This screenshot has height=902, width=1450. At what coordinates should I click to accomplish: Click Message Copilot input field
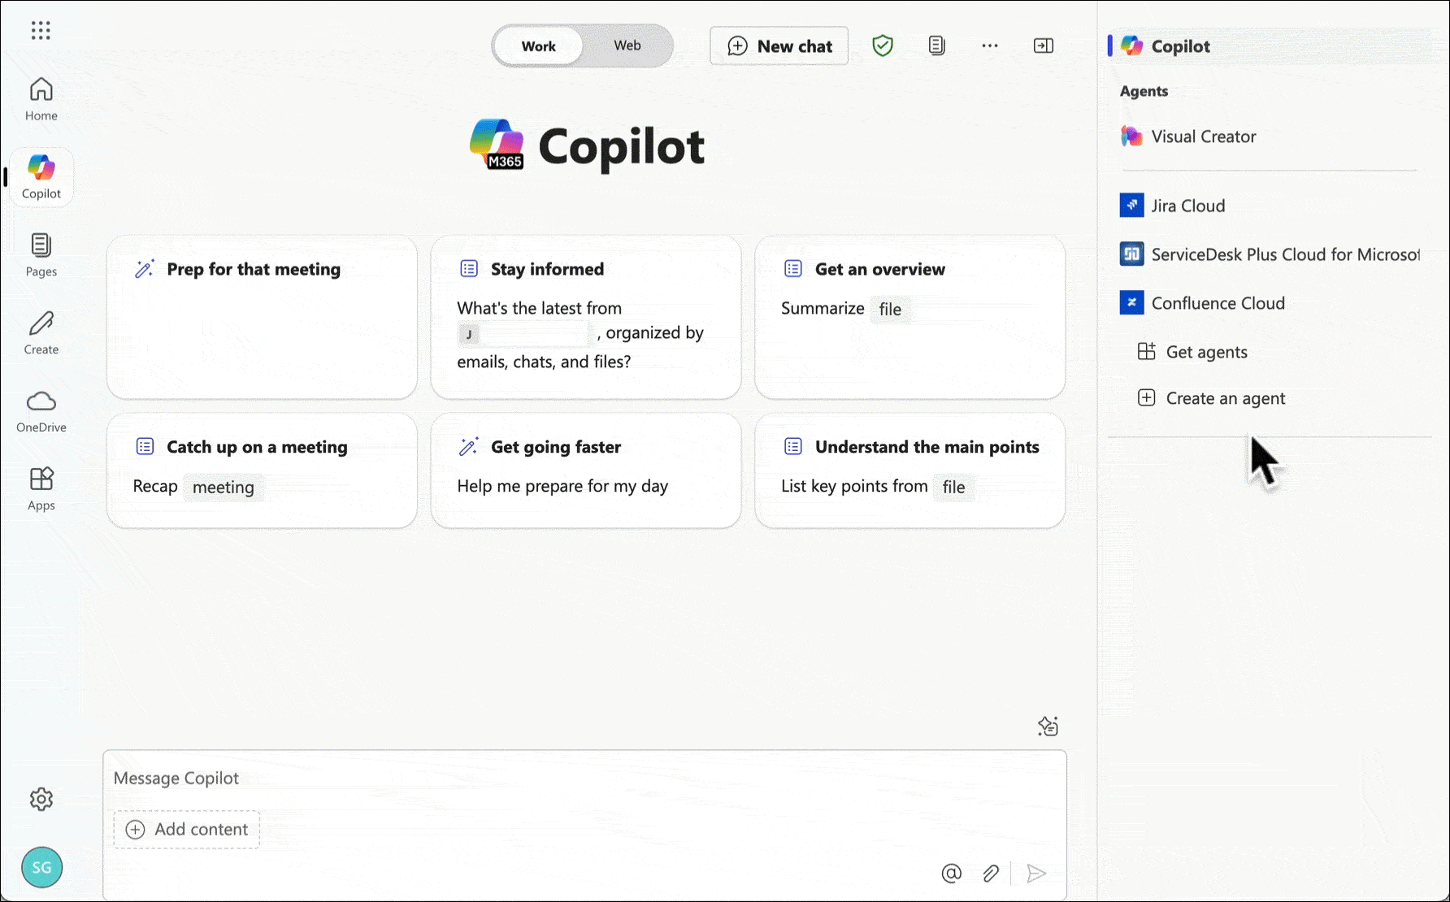pos(584,778)
